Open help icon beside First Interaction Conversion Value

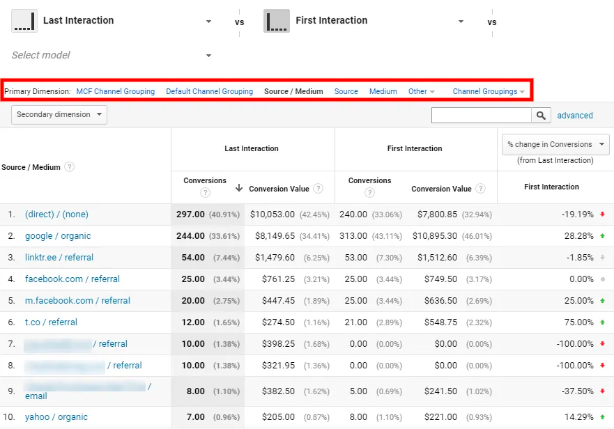click(x=480, y=189)
